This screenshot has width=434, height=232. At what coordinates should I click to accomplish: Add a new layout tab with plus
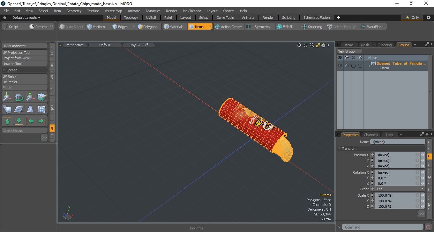[339, 18]
